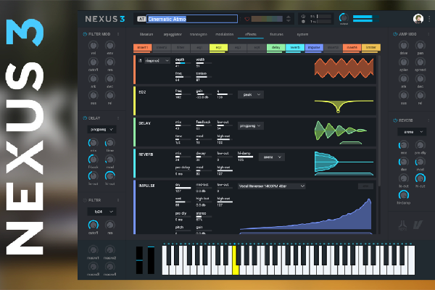Click the pitch bend wheel strip
435x290 pixels.
point(139,260)
